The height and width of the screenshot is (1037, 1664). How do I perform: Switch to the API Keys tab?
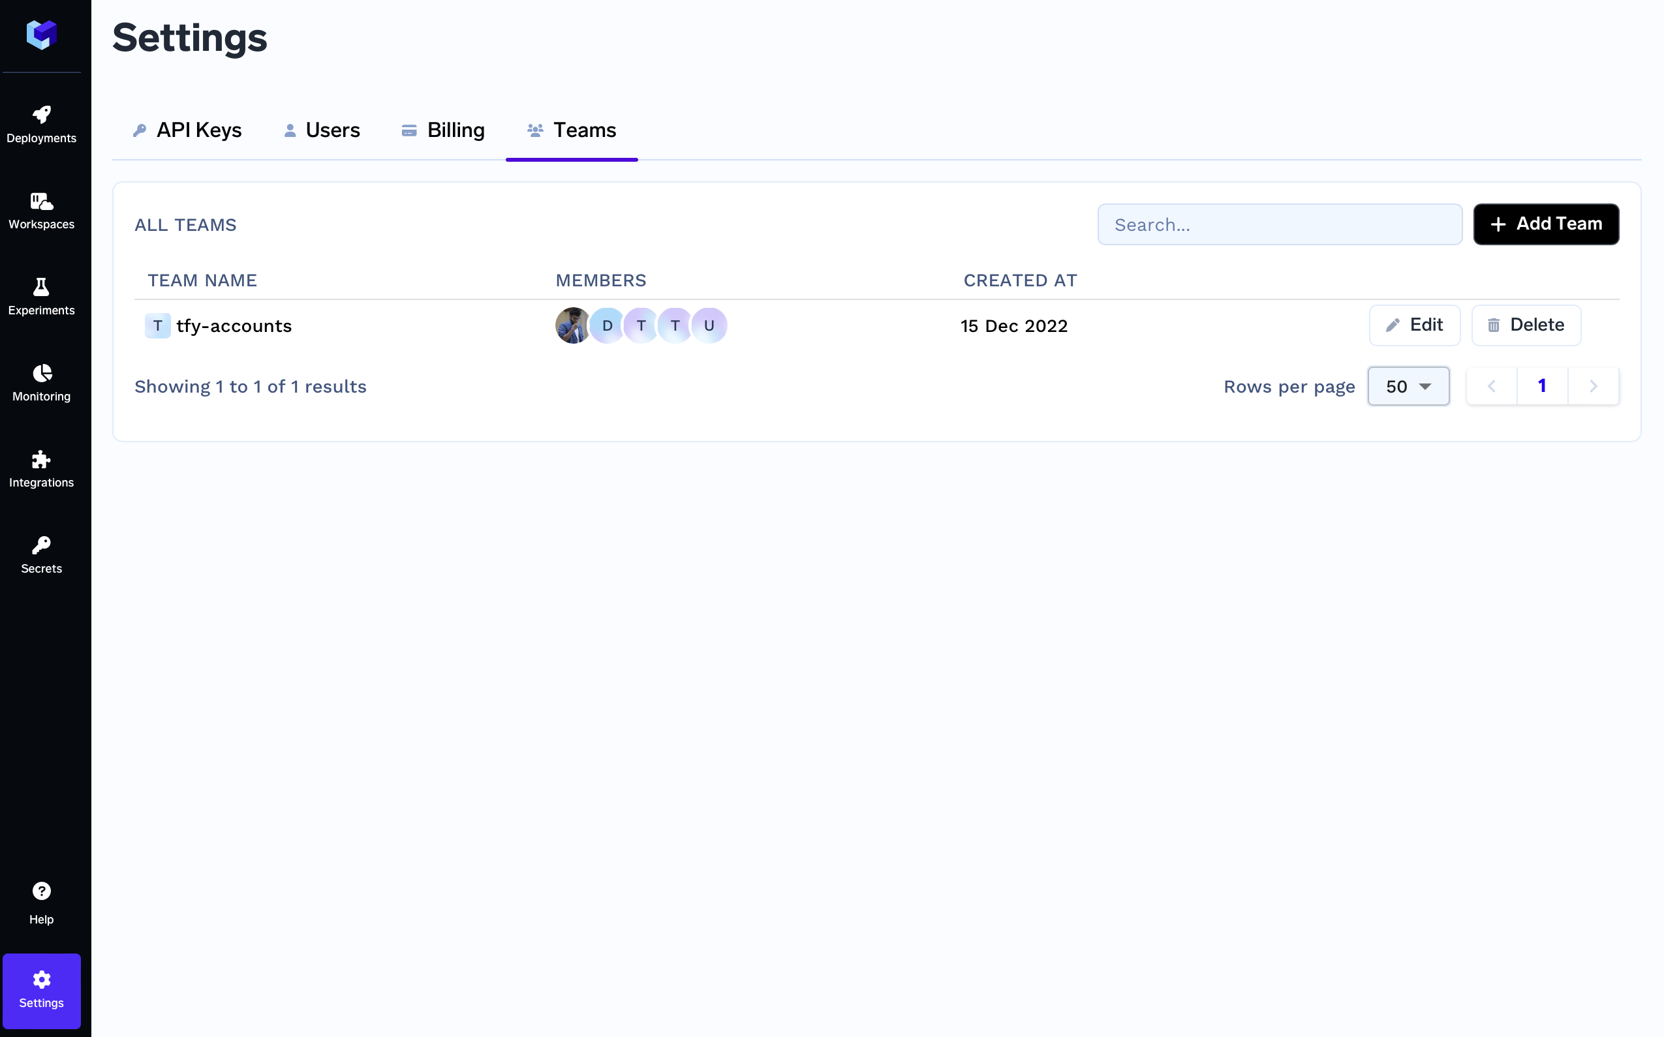tap(187, 130)
